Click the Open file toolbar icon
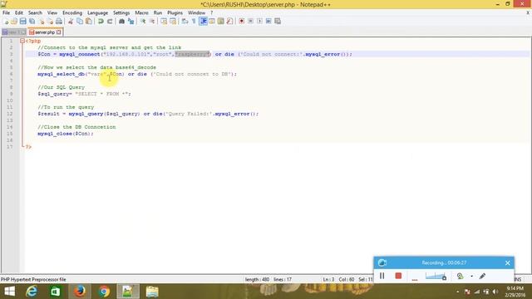The width and height of the screenshot is (532, 299). (x=14, y=22)
